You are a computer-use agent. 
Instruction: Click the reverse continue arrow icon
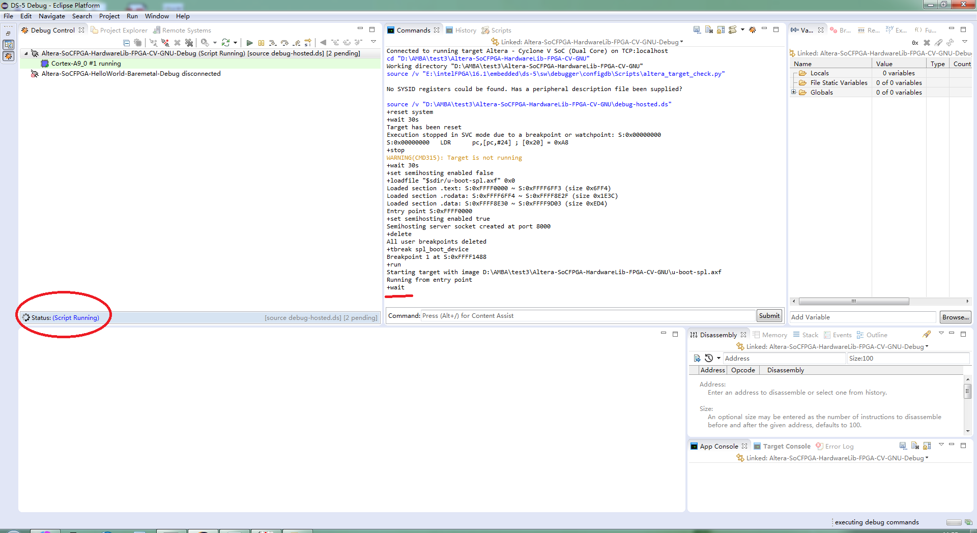pos(323,43)
